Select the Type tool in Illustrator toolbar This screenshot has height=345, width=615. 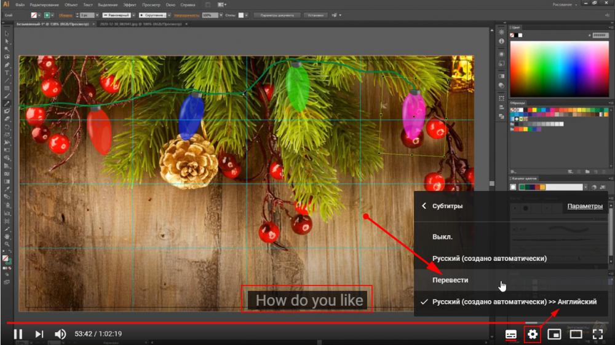pos(7,72)
